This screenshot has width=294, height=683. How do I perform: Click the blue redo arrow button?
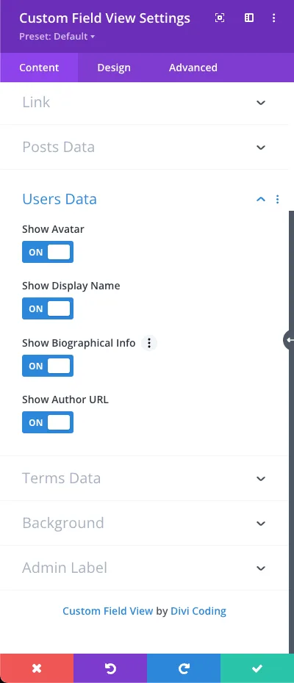tap(184, 668)
